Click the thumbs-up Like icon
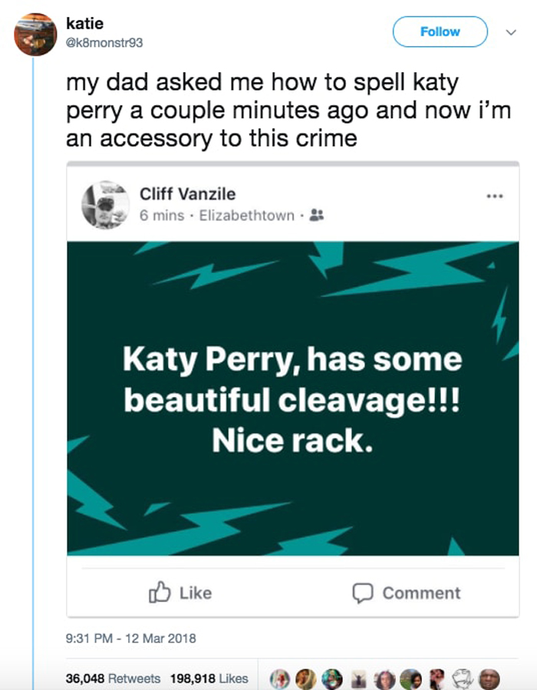537x690 pixels. tap(159, 592)
